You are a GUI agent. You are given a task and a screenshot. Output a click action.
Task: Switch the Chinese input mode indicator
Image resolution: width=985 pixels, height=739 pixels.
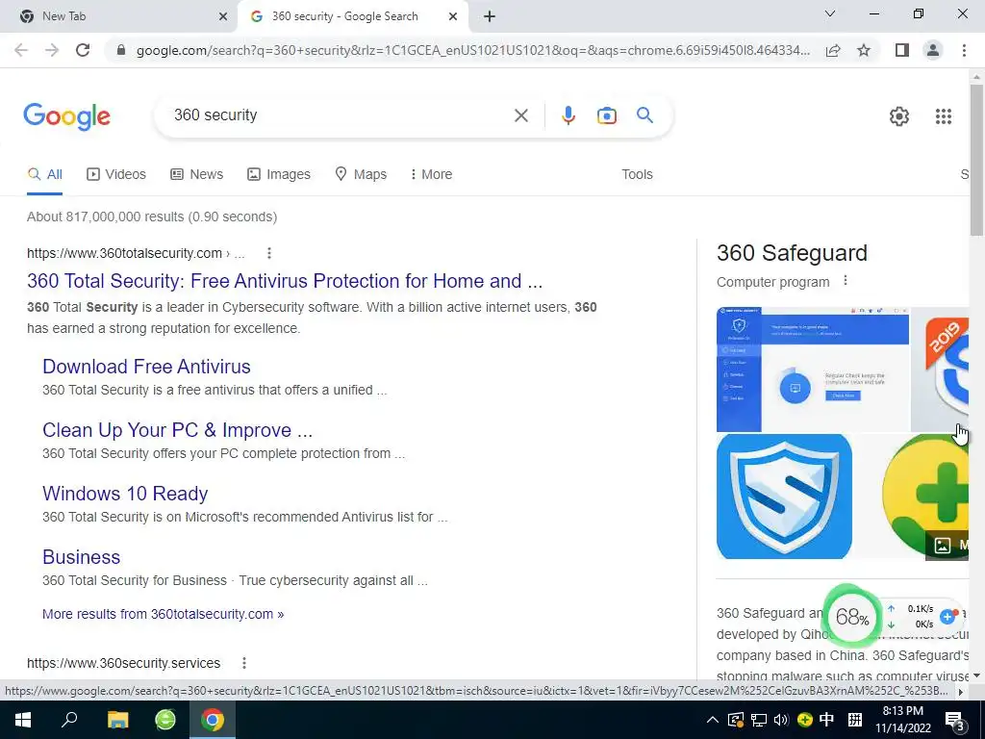(826, 720)
